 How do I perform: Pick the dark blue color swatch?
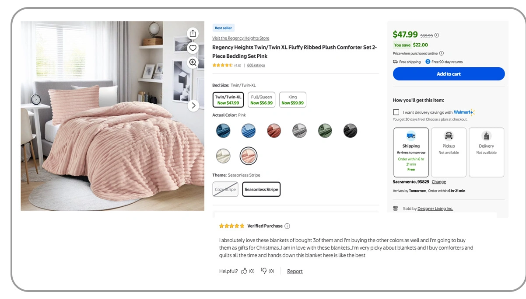[223, 130]
